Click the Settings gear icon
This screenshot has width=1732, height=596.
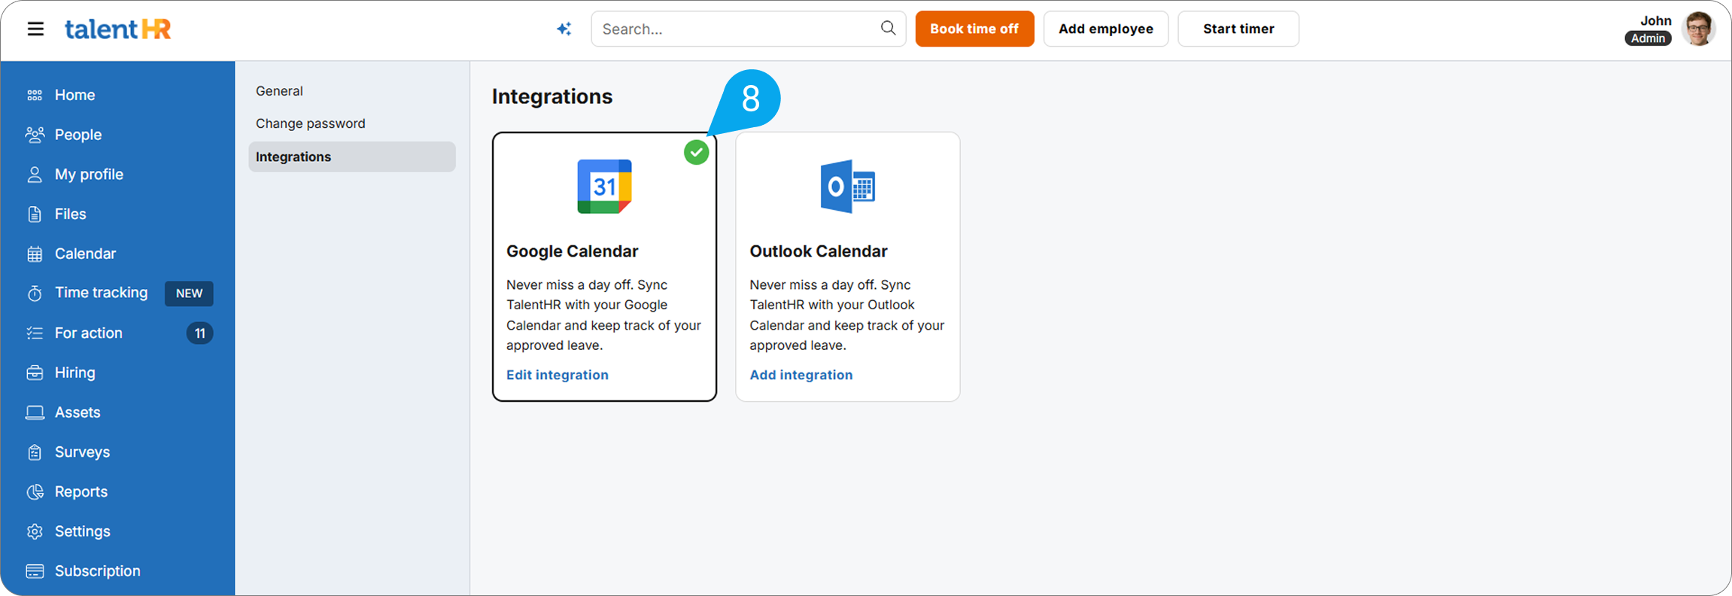pyautogui.click(x=35, y=531)
